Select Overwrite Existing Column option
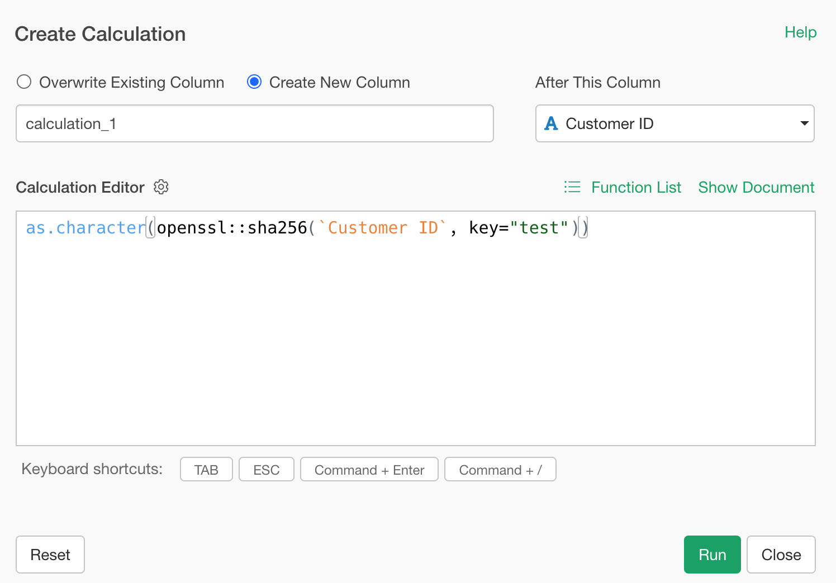This screenshot has width=836, height=583. point(24,82)
